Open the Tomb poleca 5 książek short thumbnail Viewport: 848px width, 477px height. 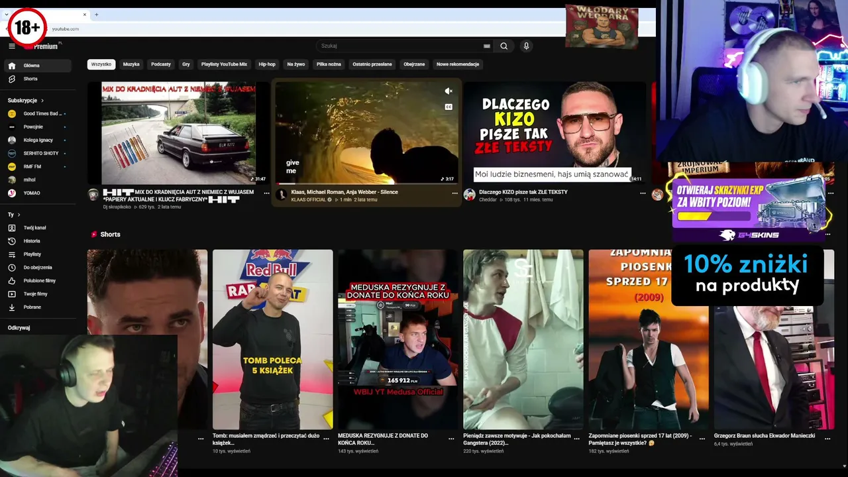[x=273, y=339]
